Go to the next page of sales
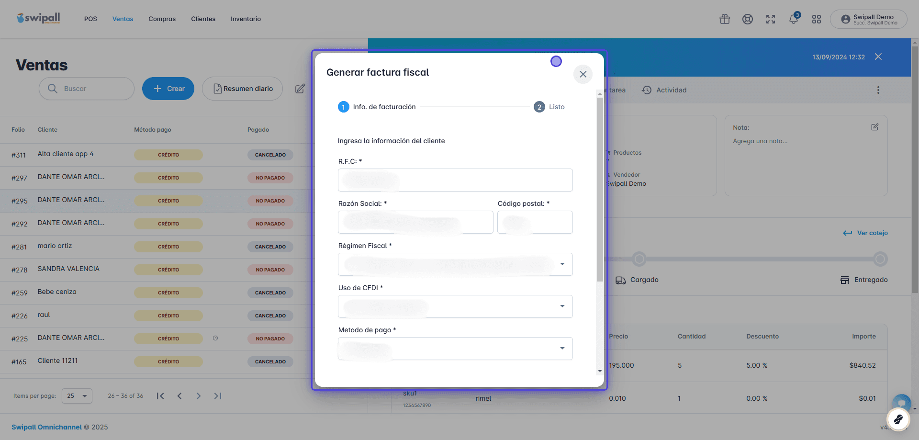 click(x=199, y=396)
